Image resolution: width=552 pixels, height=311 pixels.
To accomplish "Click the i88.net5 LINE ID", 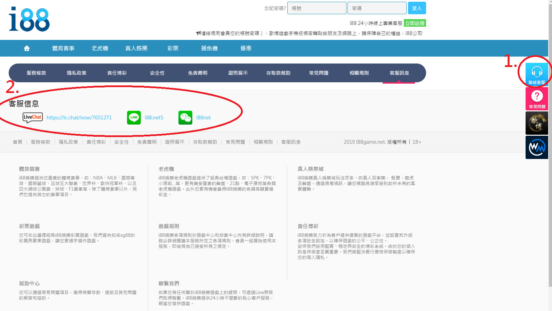I will click(x=154, y=118).
